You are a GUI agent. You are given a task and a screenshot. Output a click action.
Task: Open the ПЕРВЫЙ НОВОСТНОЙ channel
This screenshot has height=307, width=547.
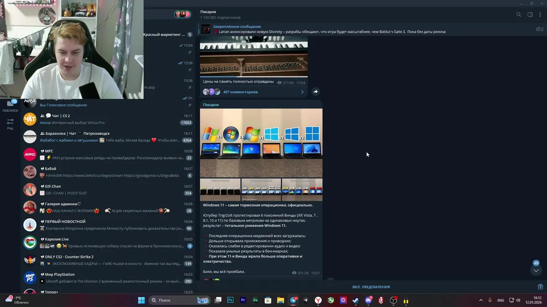pos(108,225)
